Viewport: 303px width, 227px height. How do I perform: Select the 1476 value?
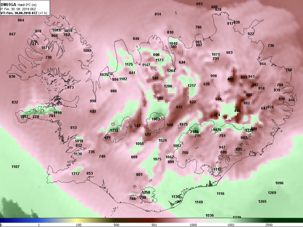click(x=217, y=130)
